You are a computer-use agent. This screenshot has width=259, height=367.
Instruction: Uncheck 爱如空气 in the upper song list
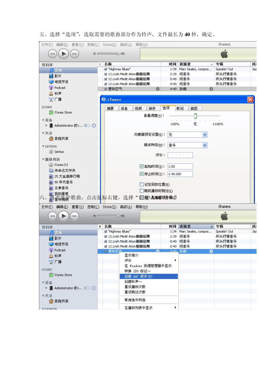106,89
